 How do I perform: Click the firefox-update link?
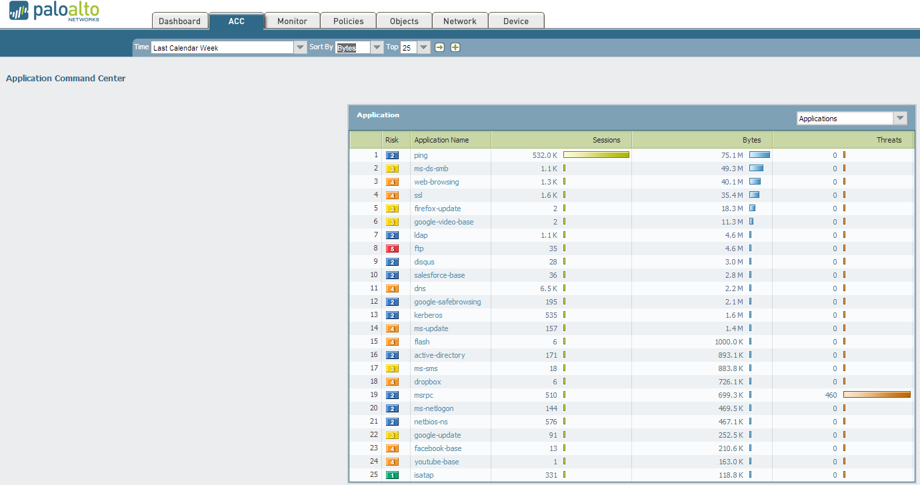(437, 209)
